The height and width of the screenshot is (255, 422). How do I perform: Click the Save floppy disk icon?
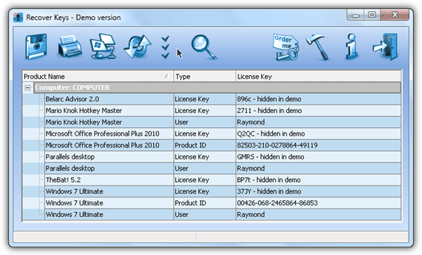36,46
